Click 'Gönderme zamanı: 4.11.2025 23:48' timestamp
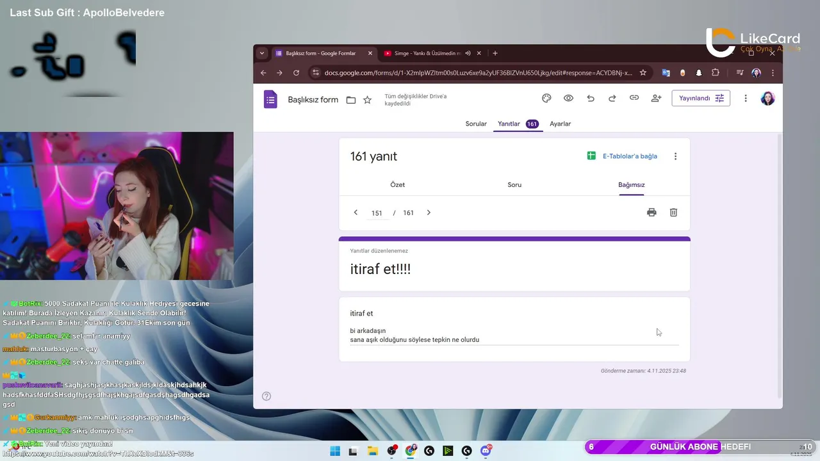The height and width of the screenshot is (461, 820). click(x=643, y=371)
